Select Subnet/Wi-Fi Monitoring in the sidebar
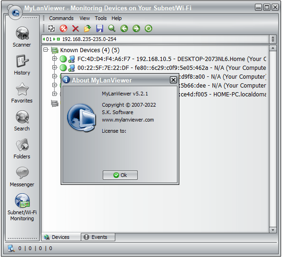The height and width of the screenshot is (258, 282). [22, 207]
